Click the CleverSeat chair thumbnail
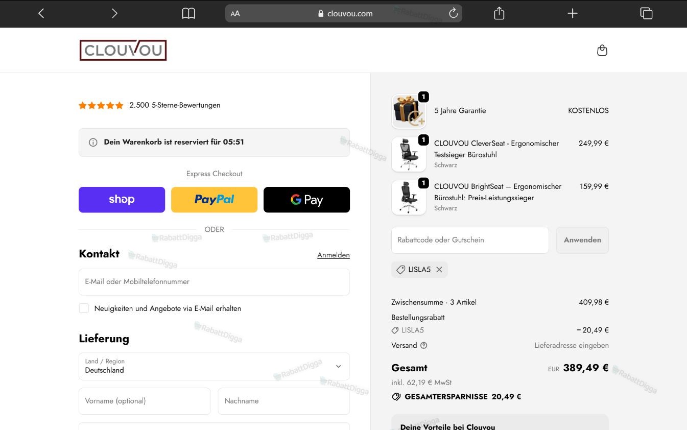687x430 pixels. pyautogui.click(x=409, y=154)
